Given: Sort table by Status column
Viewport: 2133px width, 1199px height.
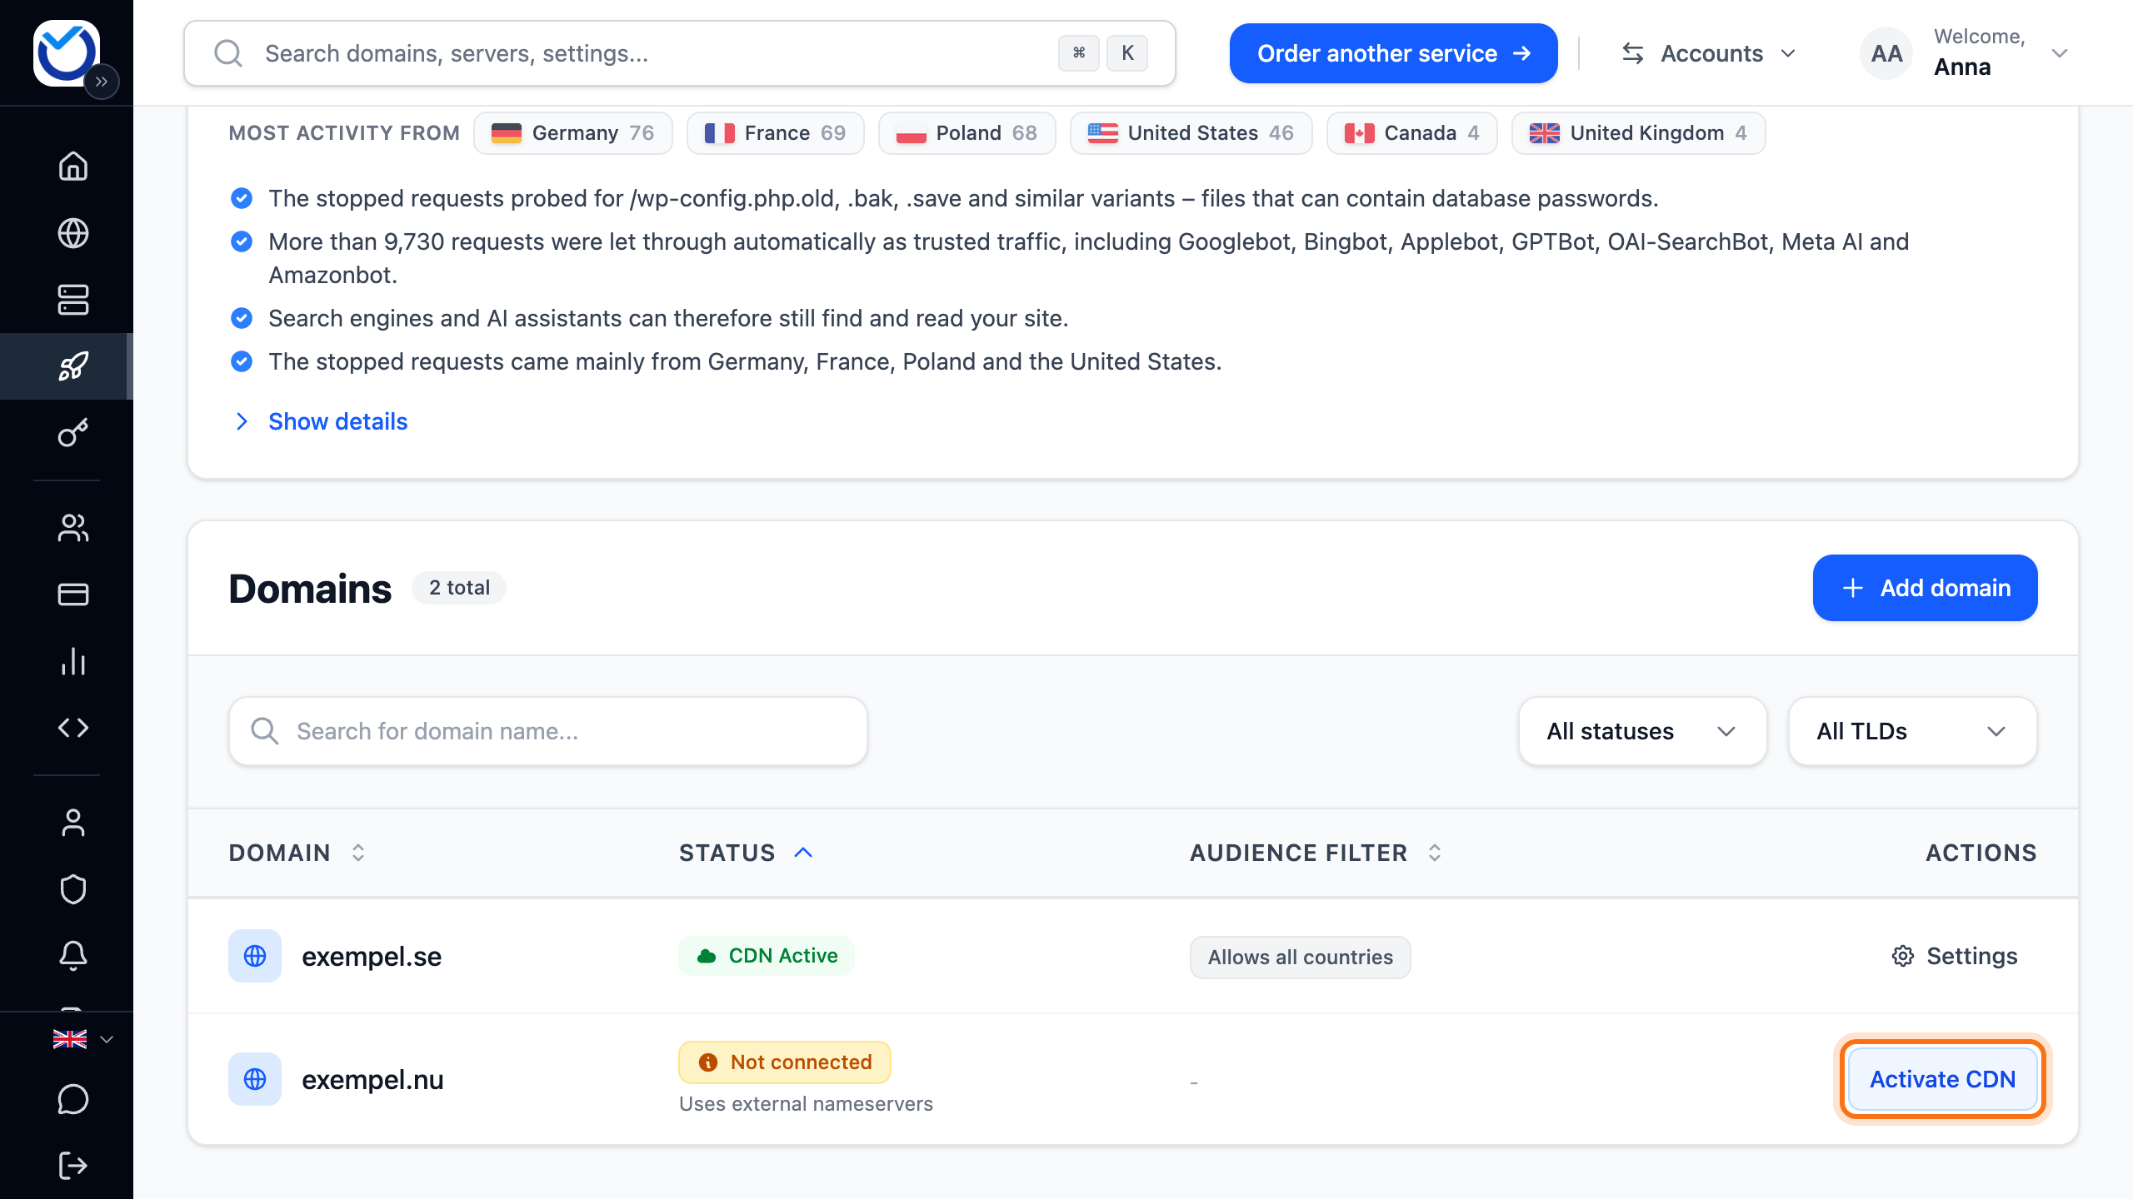Looking at the screenshot, I should (746, 853).
